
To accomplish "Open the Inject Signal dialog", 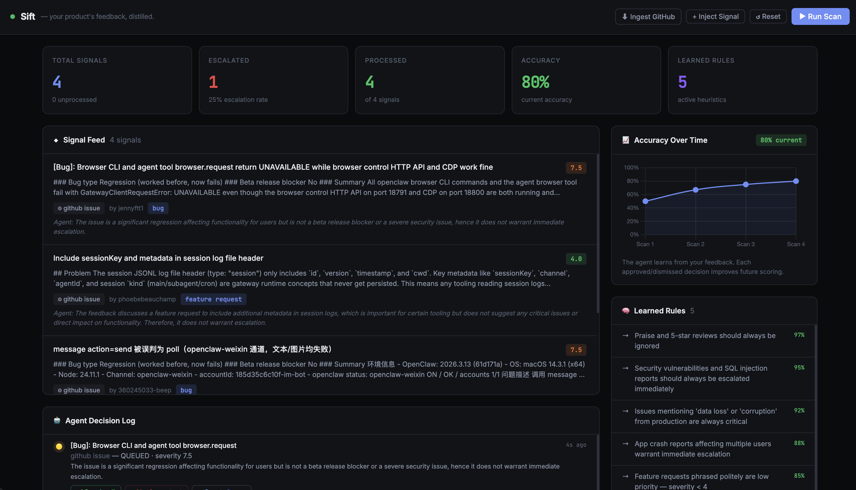I will [x=715, y=17].
